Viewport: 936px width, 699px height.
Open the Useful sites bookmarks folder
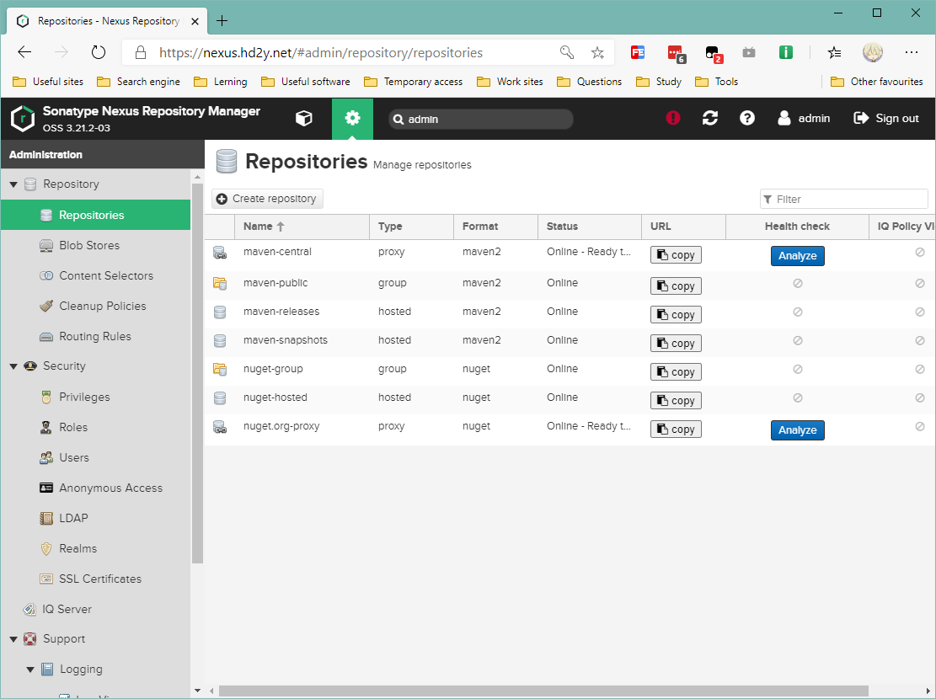[48, 81]
